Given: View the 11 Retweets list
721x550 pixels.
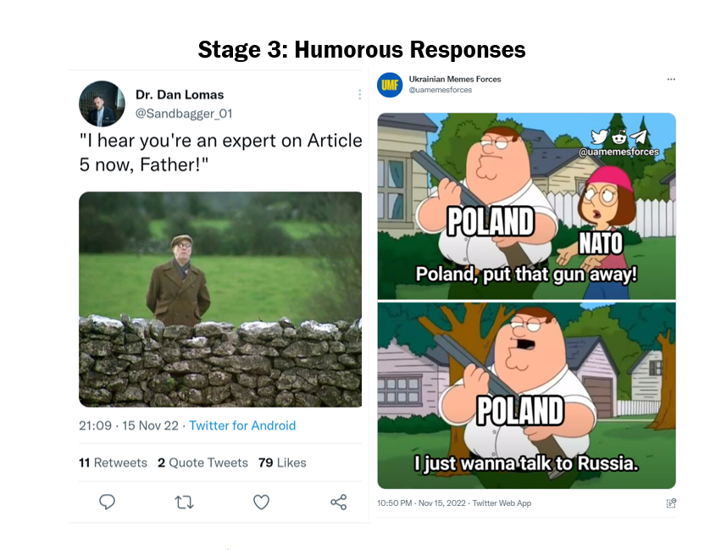Looking at the screenshot, I should [113, 463].
